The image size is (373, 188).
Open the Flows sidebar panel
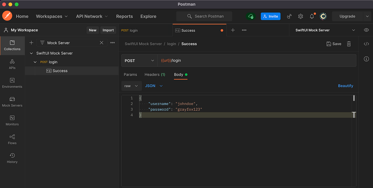tap(12, 140)
